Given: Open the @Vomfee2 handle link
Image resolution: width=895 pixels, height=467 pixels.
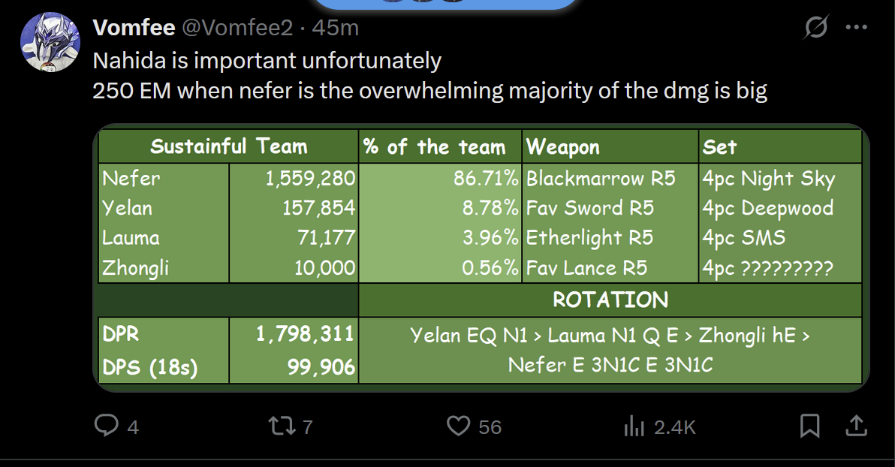Looking at the screenshot, I should [x=236, y=29].
